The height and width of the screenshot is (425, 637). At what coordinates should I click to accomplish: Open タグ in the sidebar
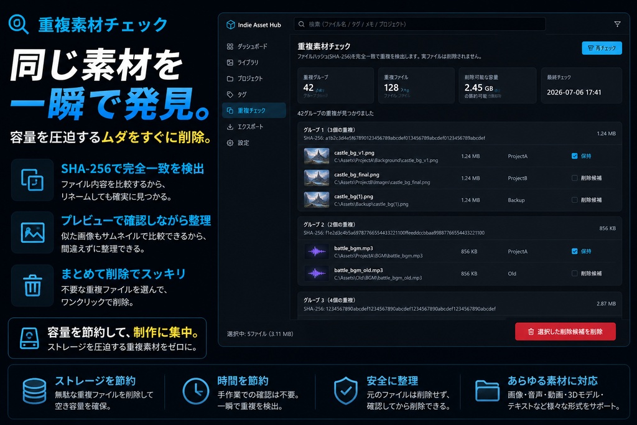click(x=254, y=95)
